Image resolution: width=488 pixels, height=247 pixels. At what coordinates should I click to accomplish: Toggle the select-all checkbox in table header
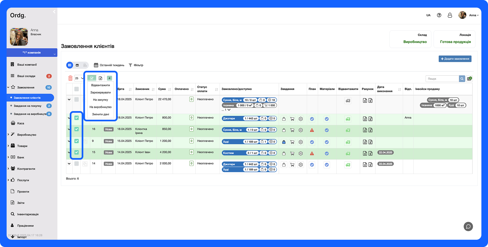pos(76,89)
